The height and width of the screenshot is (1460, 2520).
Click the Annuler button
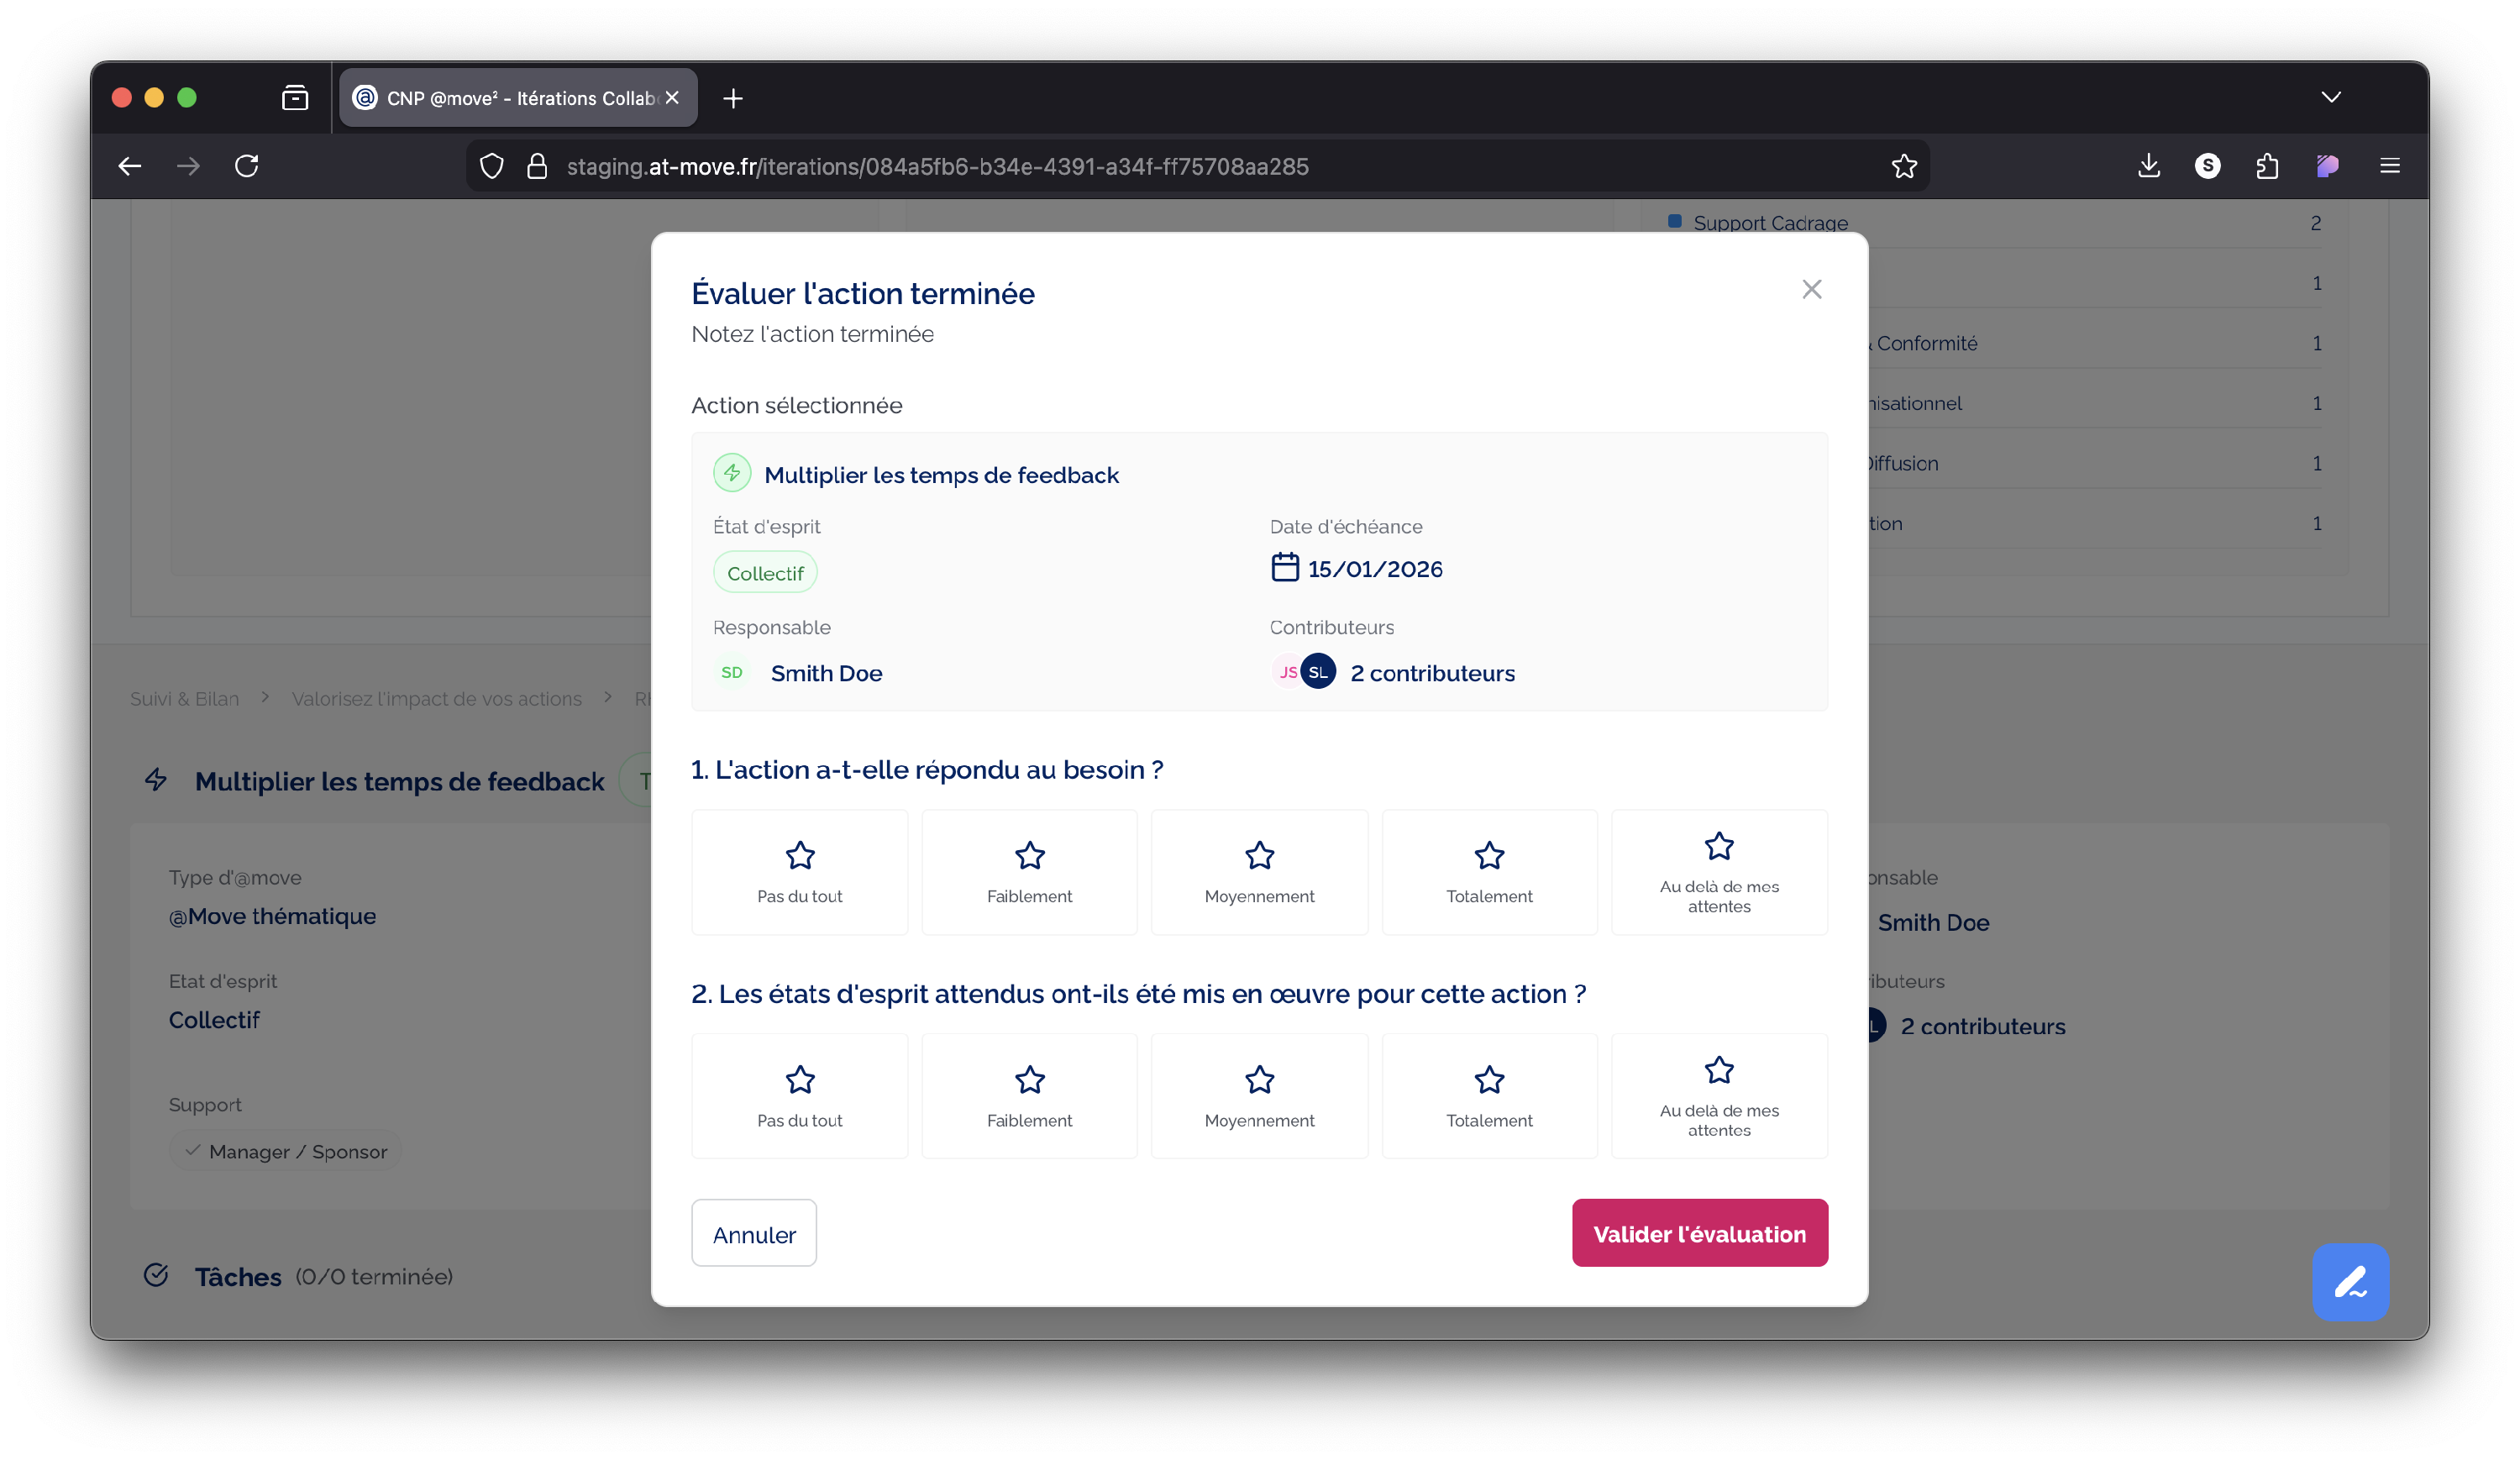pyautogui.click(x=754, y=1233)
